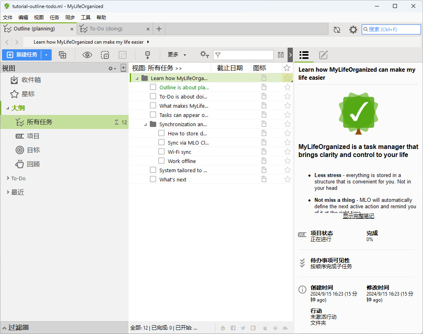
Task: Open the 文件 menu
Action: [x=8, y=18]
